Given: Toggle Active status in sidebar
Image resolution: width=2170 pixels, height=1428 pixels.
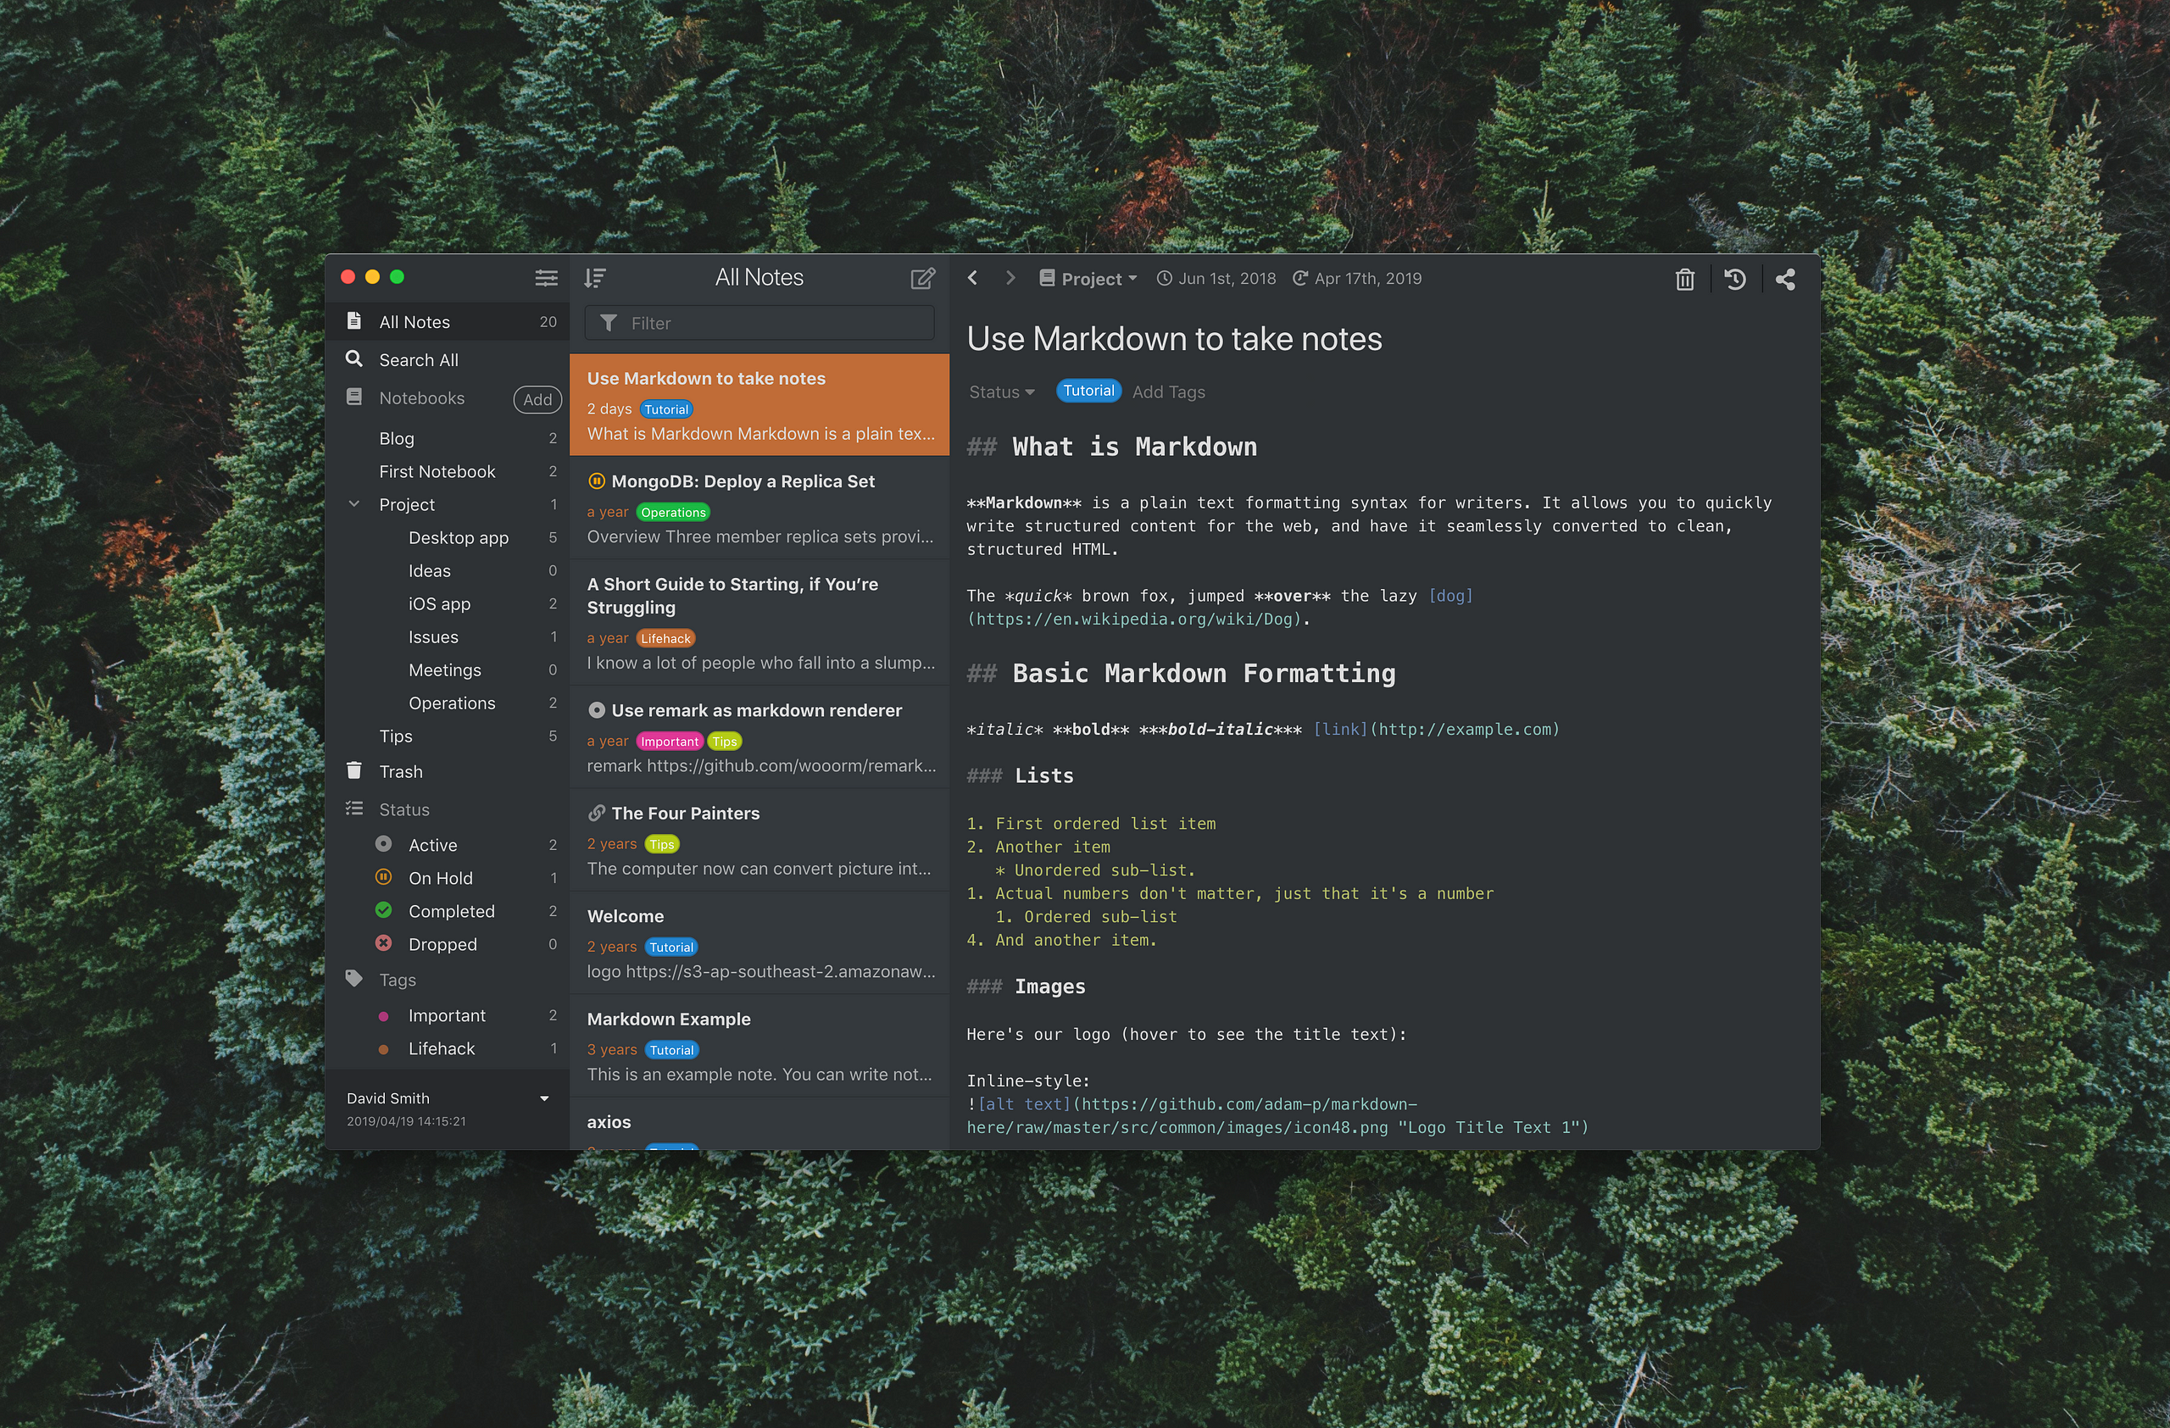Looking at the screenshot, I should pos(430,845).
